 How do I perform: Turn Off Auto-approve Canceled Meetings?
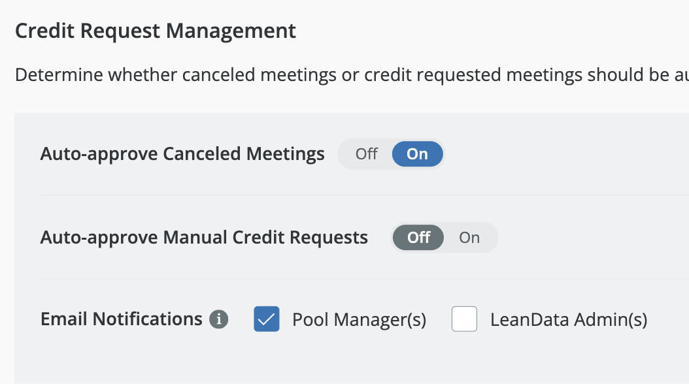pos(366,154)
